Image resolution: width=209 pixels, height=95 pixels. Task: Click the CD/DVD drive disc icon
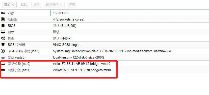[3, 51]
